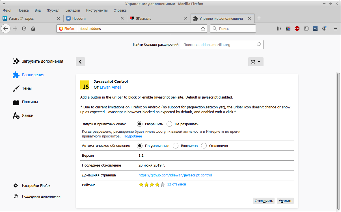Click the VK extension toolbar icon

pyautogui.click(x=315, y=29)
